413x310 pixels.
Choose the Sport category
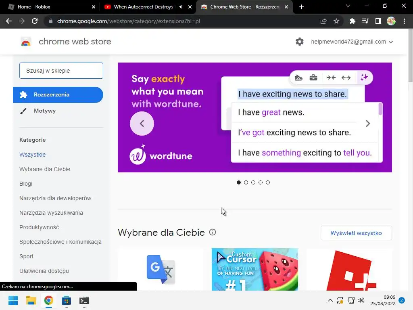(26, 256)
